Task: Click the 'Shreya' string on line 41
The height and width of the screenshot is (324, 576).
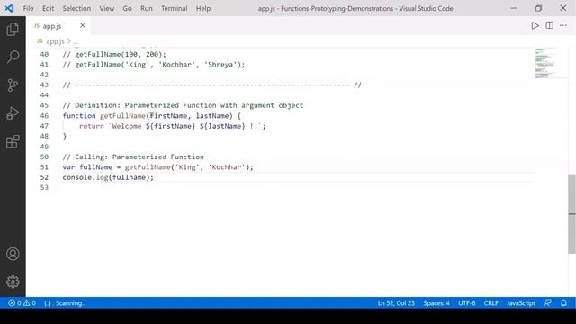Action: pos(220,65)
